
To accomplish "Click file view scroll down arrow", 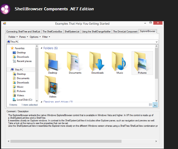I will tap(156, 101).
